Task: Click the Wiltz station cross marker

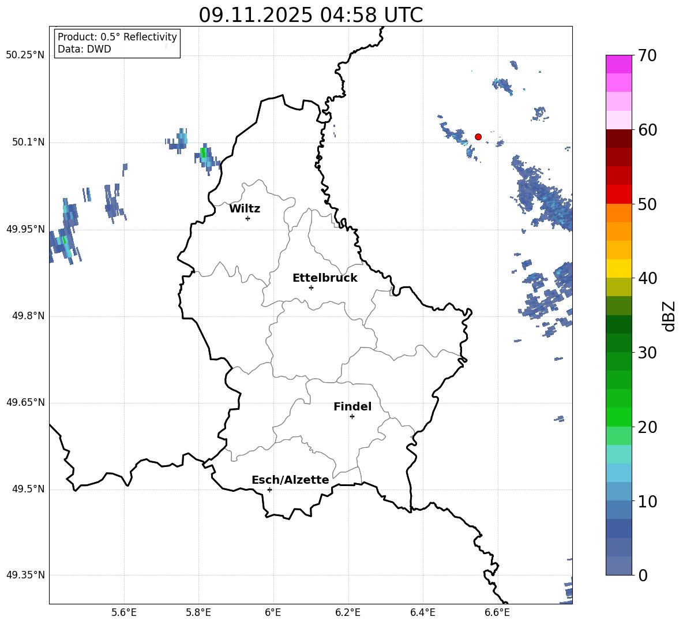Action: (248, 218)
